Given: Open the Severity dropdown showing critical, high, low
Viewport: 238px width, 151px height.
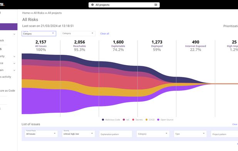Looking at the screenshot, I should [79, 134].
